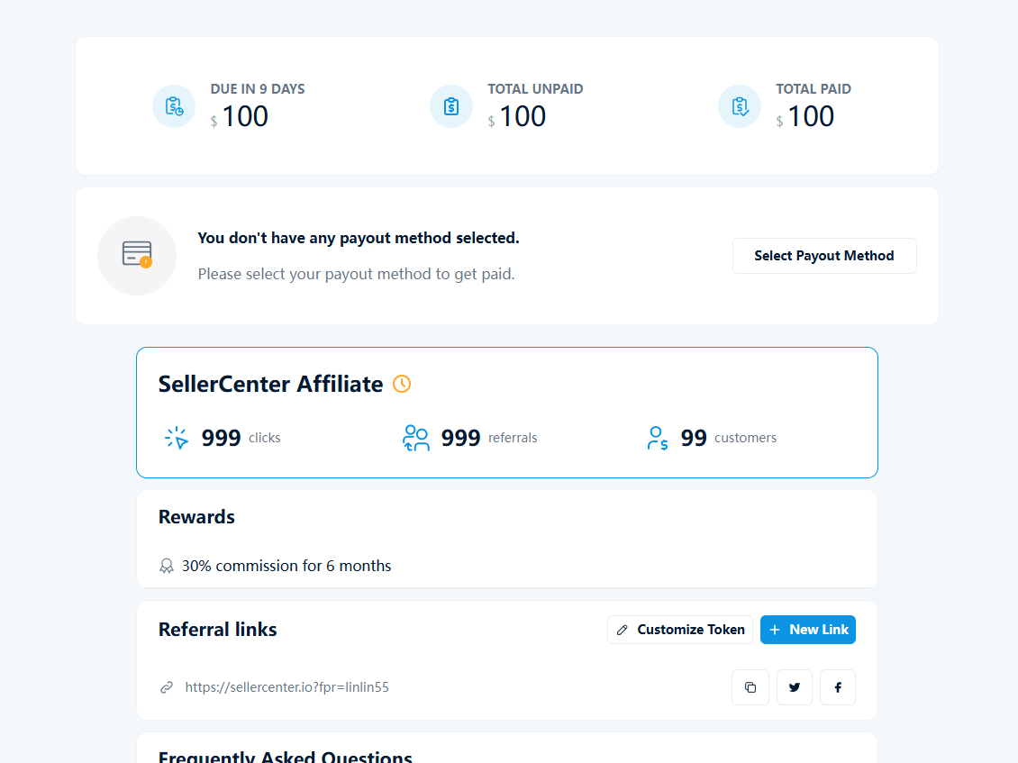
Task: Click the referrals people icon
Action: coord(415,437)
